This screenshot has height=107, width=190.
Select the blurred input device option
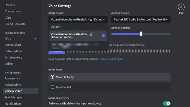78,45
